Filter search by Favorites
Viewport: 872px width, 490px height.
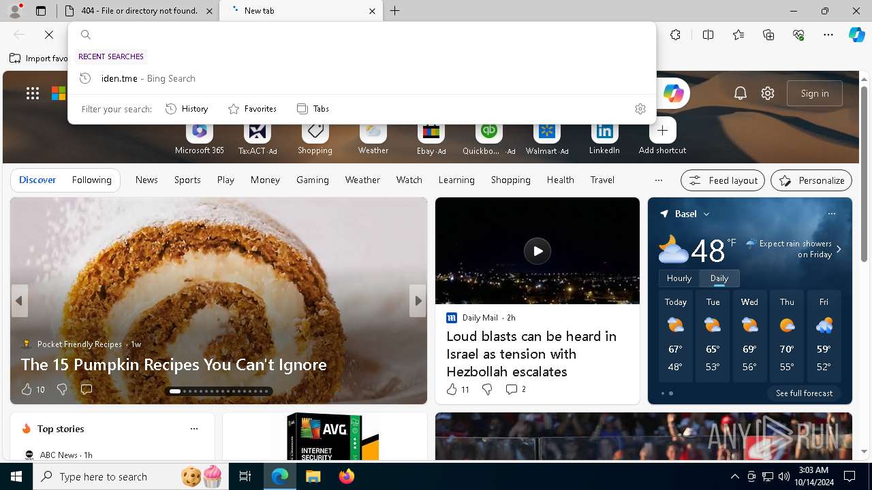[x=252, y=109]
